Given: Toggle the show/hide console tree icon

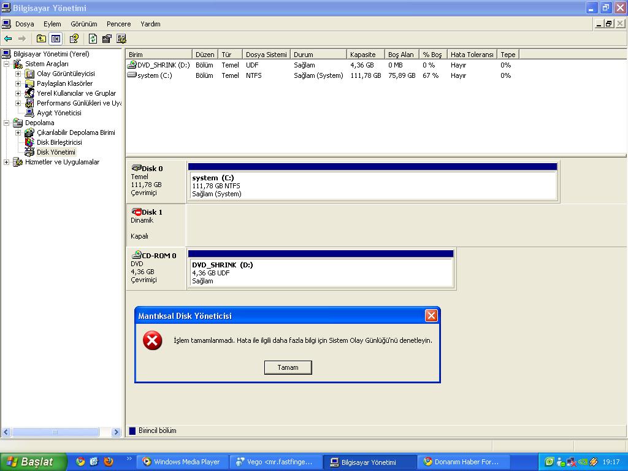Looking at the screenshot, I should (56, 39).
